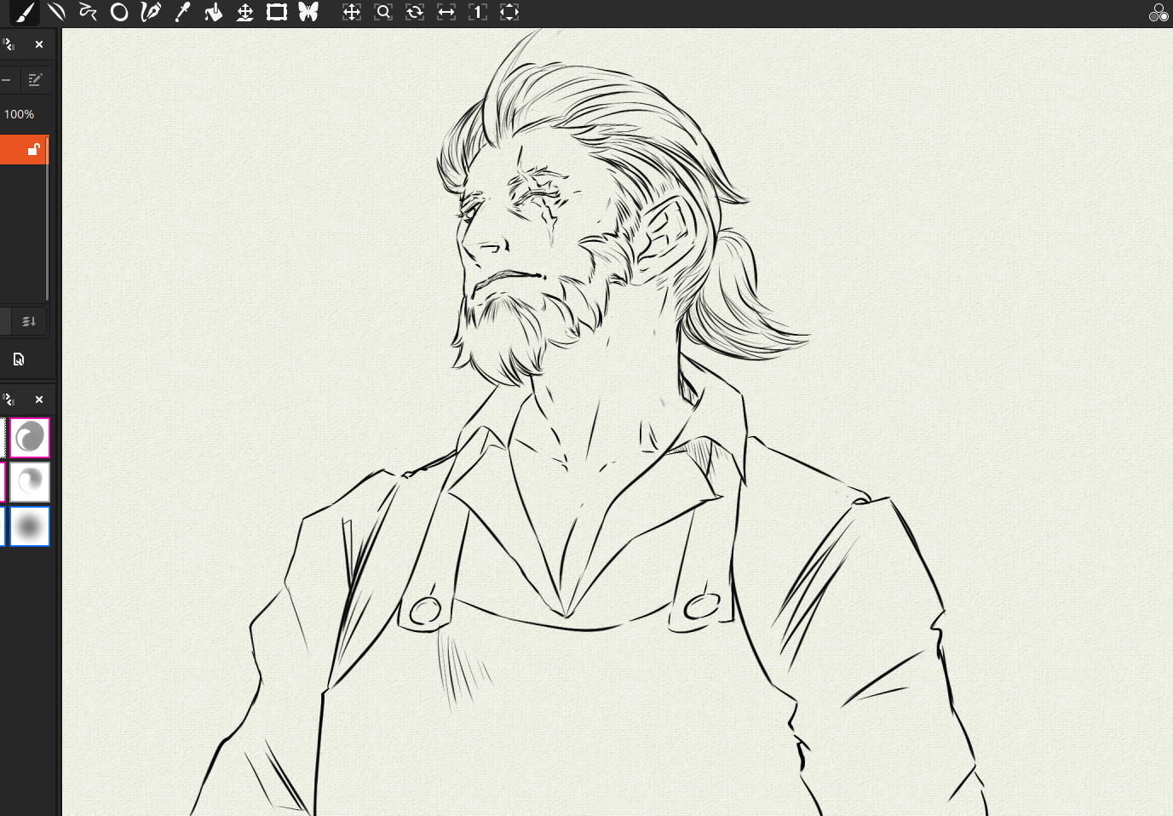Click the new document page icon

19,359
